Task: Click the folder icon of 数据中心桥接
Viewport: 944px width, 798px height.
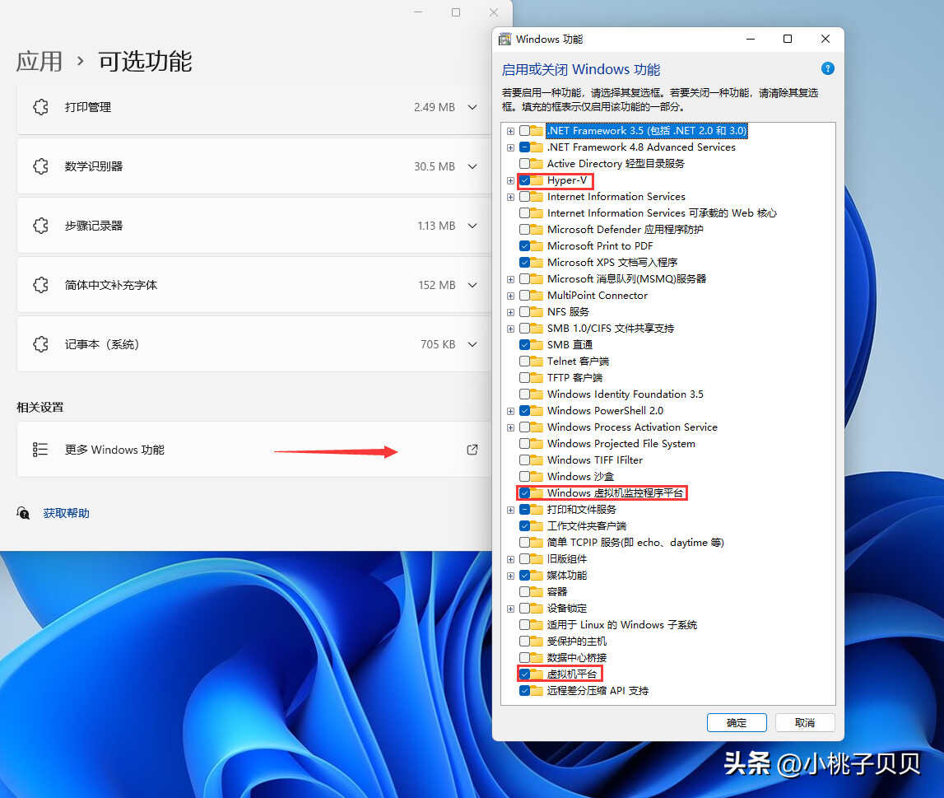Action: 537,658
